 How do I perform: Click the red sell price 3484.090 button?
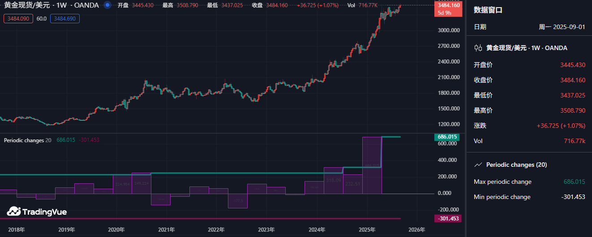coord(18,19)
